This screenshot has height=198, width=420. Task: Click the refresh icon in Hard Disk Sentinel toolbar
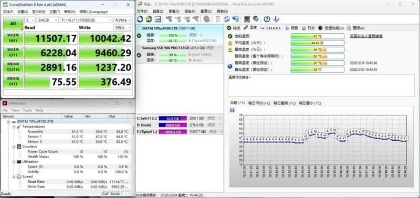pyautogui.click(x=140, y=19)
